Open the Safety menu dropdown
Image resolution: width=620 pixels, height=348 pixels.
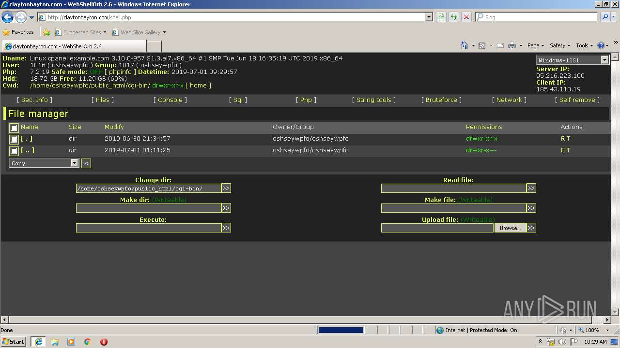pyautogui.click(x=559, y=45)
